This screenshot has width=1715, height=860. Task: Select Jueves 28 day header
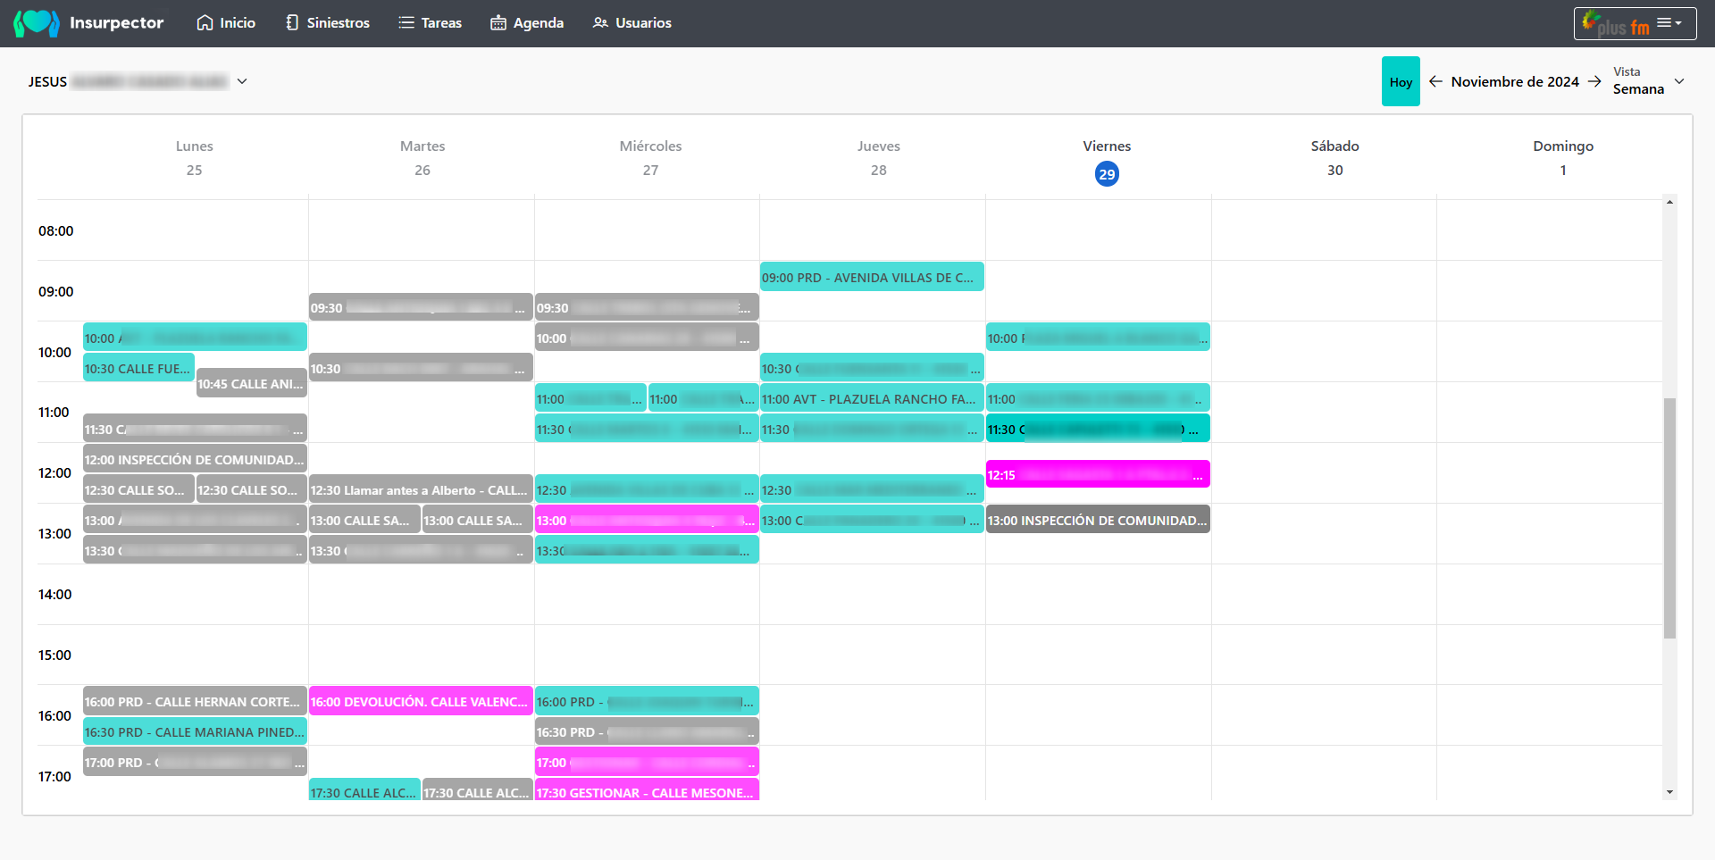pos(879,158)
